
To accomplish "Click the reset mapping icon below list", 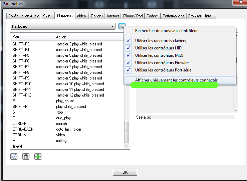I will point(14,156).
